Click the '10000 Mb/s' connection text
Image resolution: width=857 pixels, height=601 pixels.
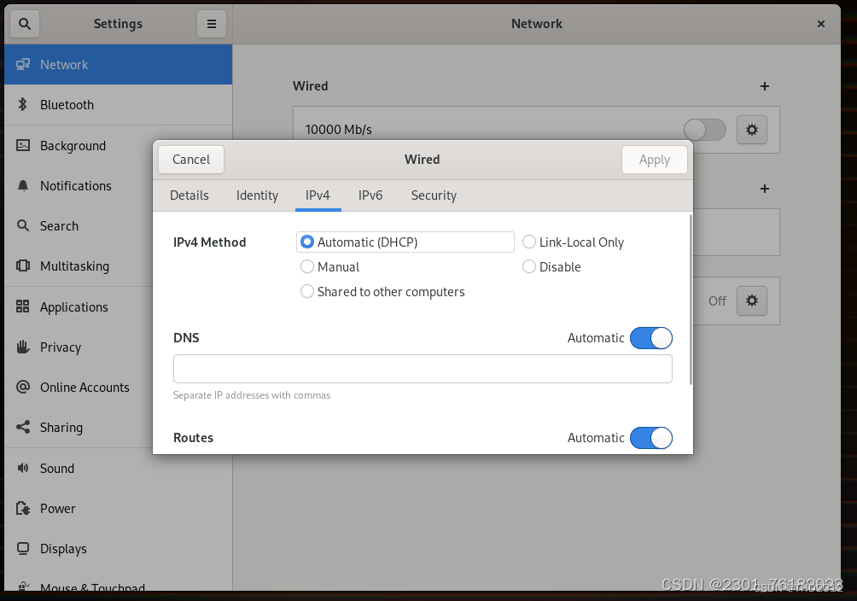(338, 130)
